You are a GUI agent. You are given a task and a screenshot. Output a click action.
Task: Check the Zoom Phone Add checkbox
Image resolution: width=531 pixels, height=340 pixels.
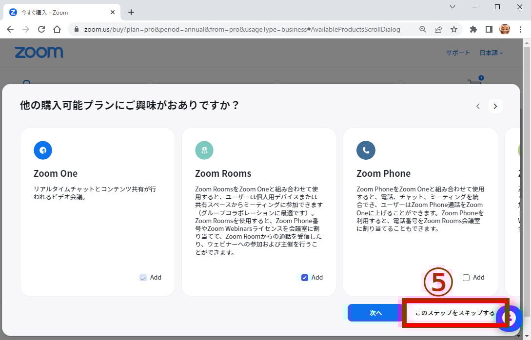tap(466, 278)
